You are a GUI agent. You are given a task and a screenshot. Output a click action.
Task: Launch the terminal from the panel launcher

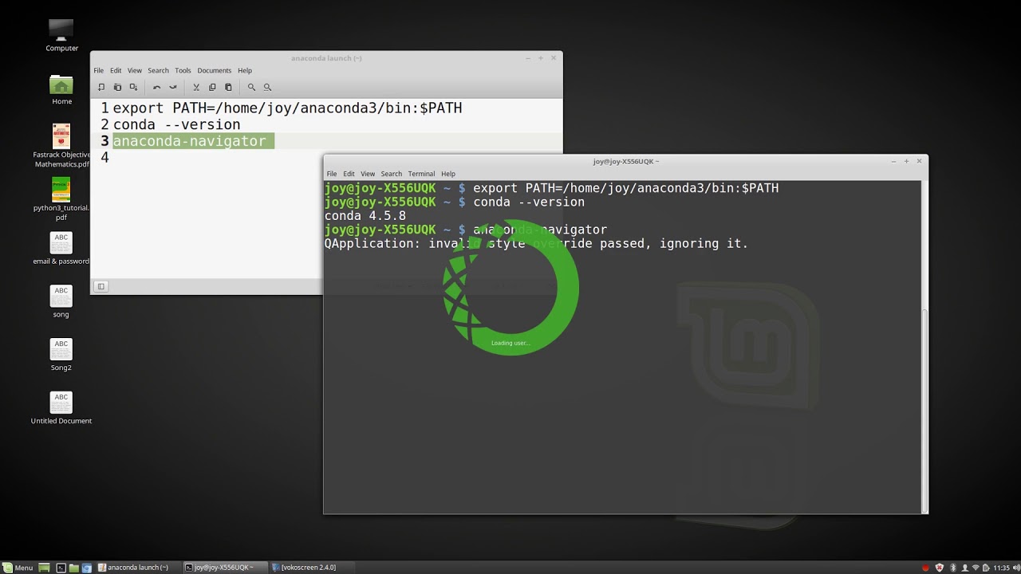(x=61, y=568)
